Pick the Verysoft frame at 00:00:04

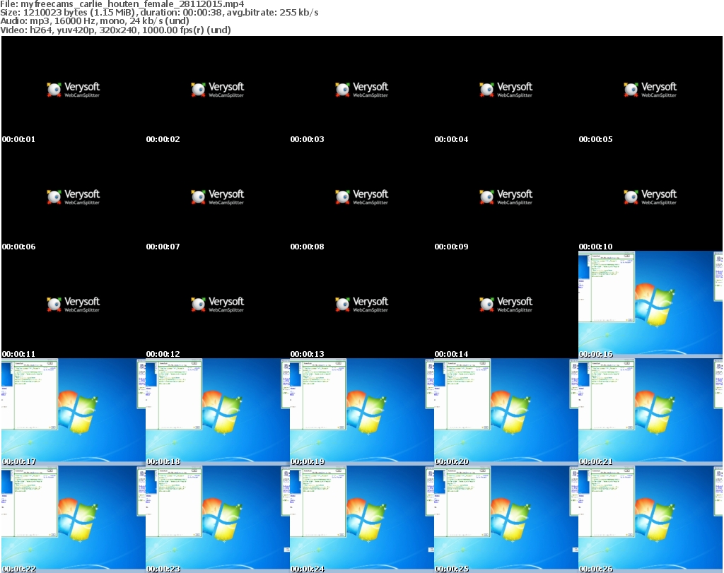click(506, 90)
